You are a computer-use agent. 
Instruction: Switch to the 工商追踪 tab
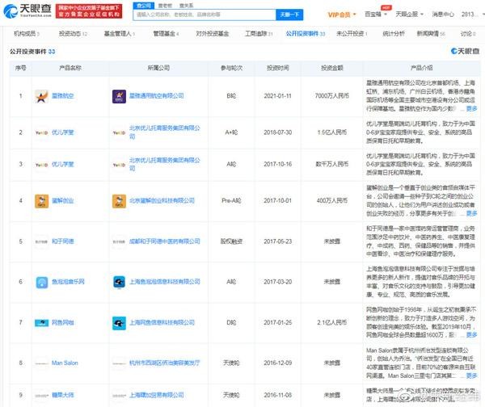coord(259,34)
